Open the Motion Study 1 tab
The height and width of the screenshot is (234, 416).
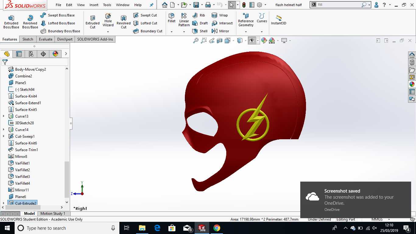(x=53, y=214)
